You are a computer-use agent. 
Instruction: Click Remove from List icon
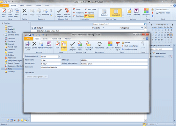[x=67, y=13]
